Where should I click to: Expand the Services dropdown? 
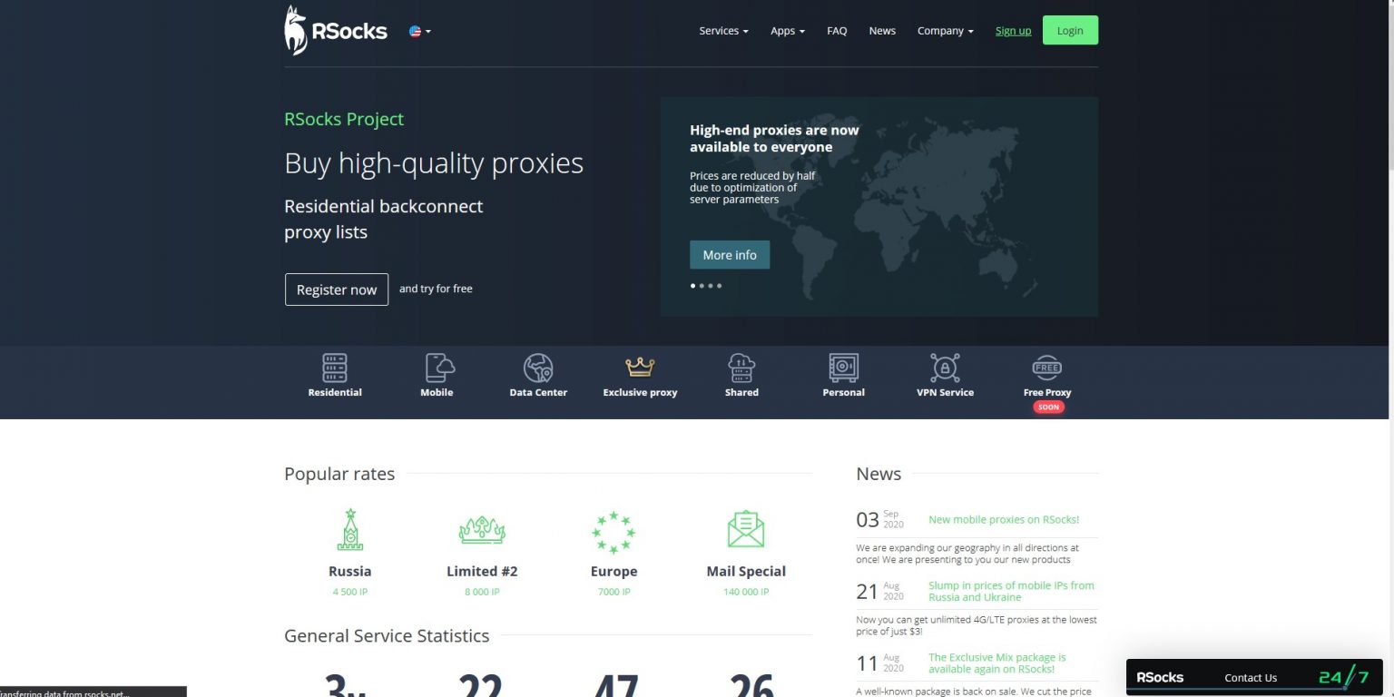(x=722, y=30)
